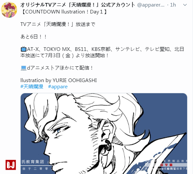The width and height of the screenshot is (194, 174).
Task: Open the tweet options chevron menu
Action: tap(185, 5)
